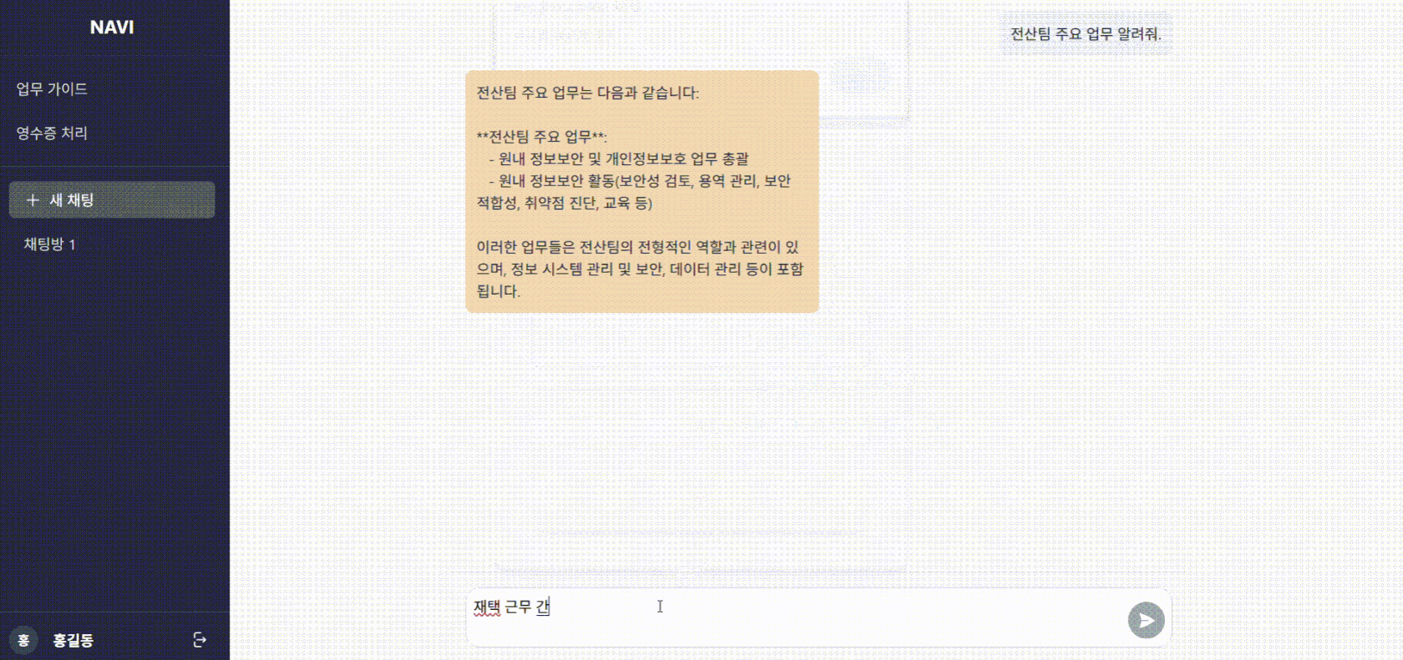
Task: Click the orange bot response bubble
Action: pyautogui.click(x=641, y=192)
